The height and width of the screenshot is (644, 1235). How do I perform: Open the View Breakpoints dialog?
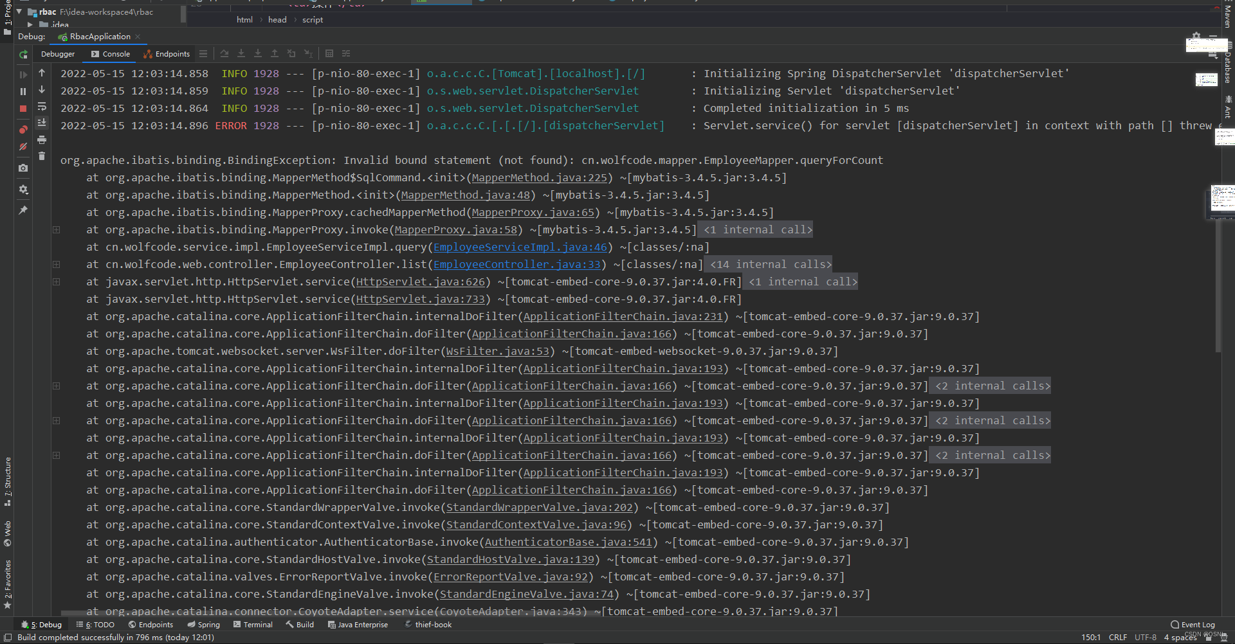(23, 129)
